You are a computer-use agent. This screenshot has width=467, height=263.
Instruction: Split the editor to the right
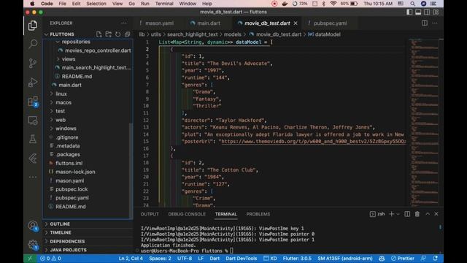425,23
